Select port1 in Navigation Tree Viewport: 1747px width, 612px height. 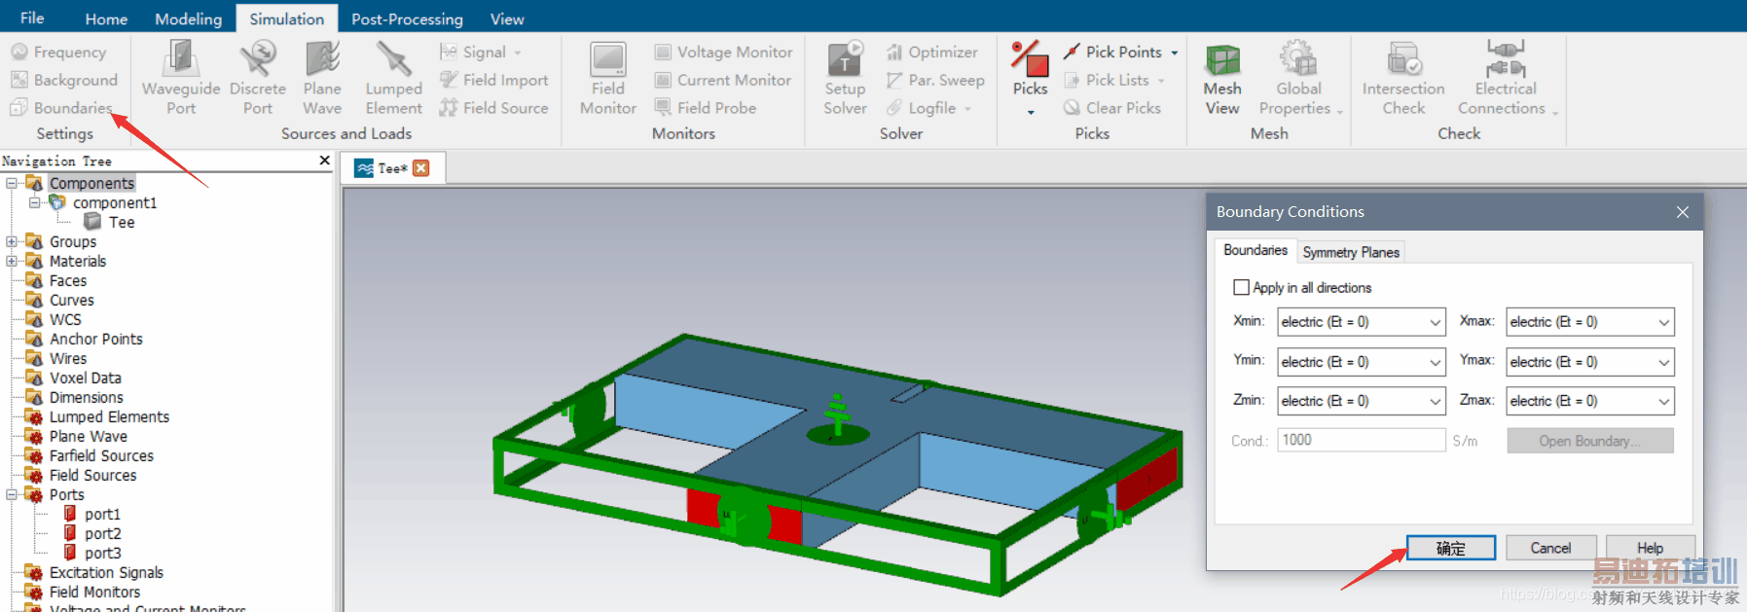pyautogui.click(x=102, y=514)
